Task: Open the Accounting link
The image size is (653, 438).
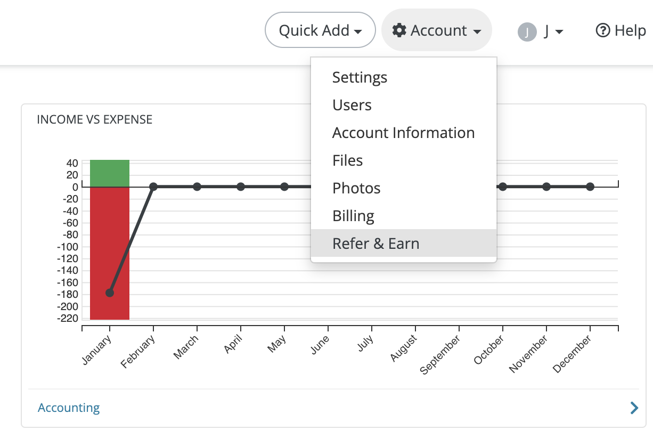Action: tap(69, 408)
